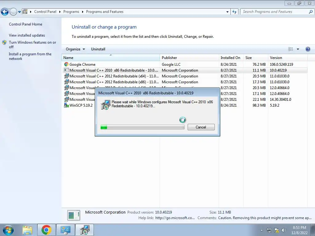Click version 106.0.5249.119 cell

click(281, 65)
